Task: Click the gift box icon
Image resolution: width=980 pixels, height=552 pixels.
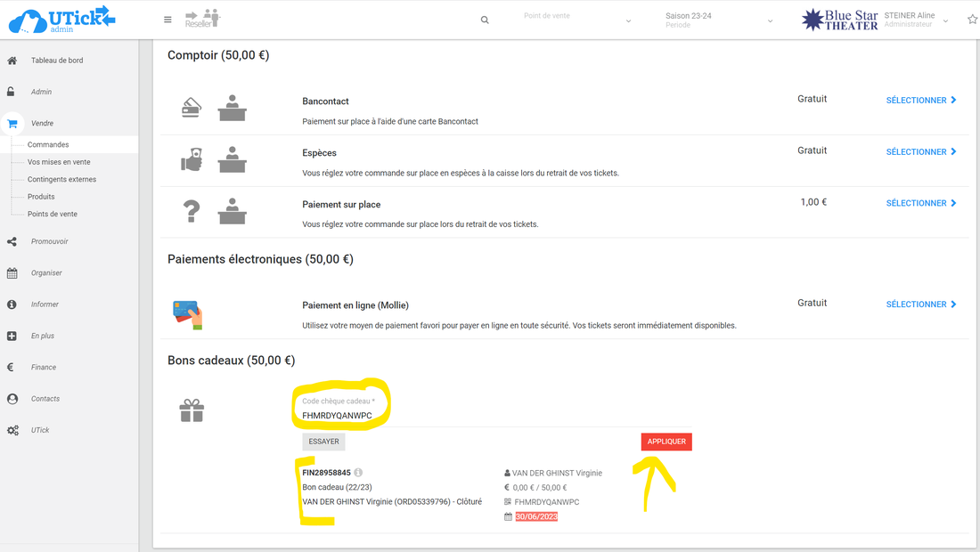Action: pyautogui.click(x=192, y=410)
